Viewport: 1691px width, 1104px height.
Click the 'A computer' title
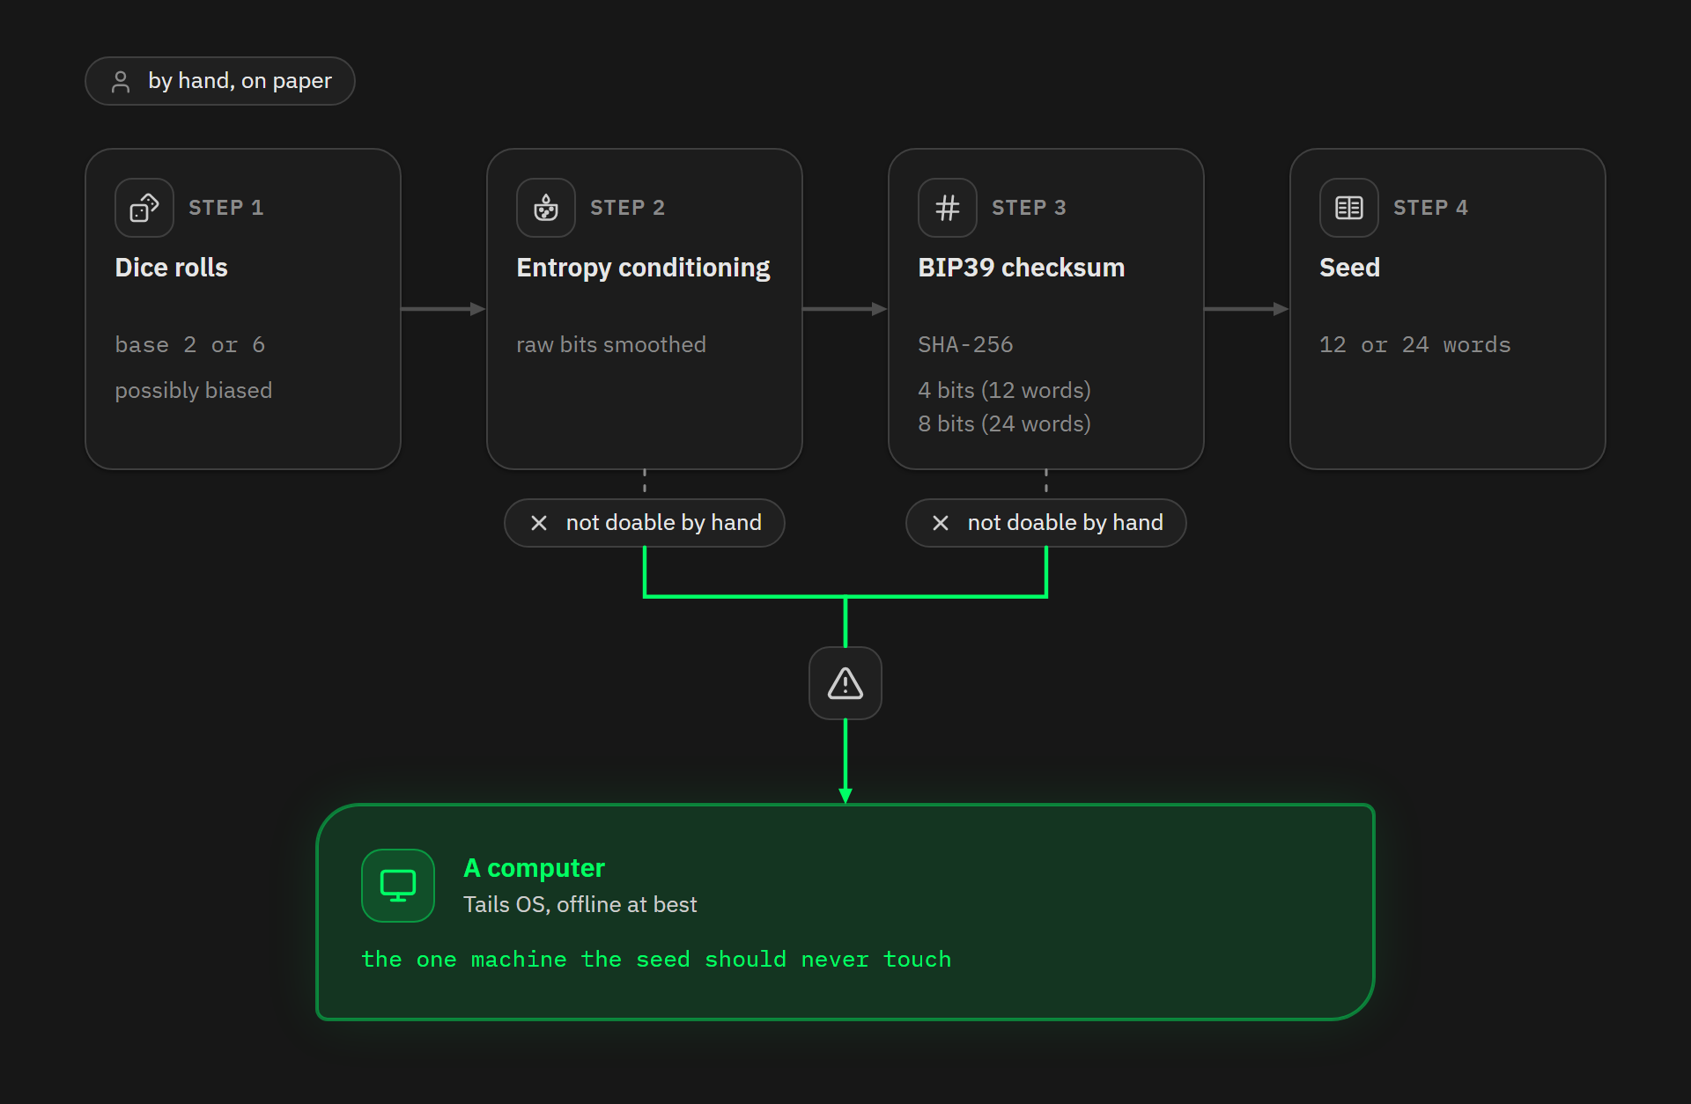(535, 868)
